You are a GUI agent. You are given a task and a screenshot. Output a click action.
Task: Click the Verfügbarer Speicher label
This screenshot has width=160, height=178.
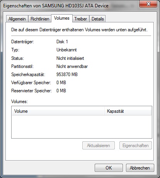[31, 83]
